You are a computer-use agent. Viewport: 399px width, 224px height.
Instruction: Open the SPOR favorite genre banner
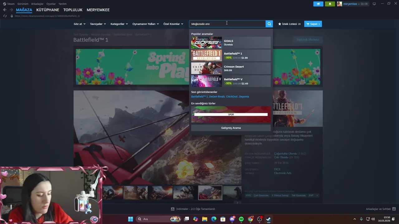(231, 114)
